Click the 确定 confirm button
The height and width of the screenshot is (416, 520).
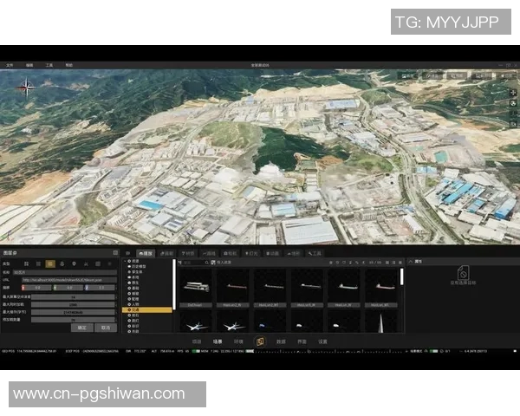tap(82, 328)
